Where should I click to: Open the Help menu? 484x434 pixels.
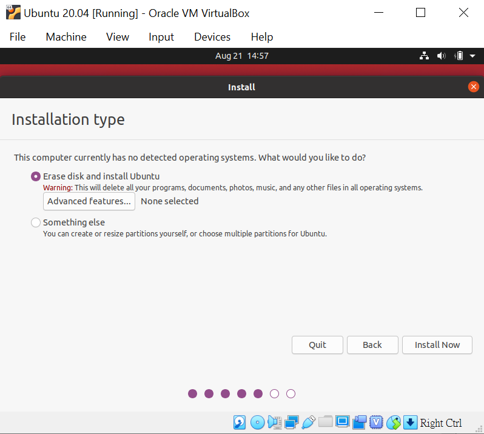point(262,37)
